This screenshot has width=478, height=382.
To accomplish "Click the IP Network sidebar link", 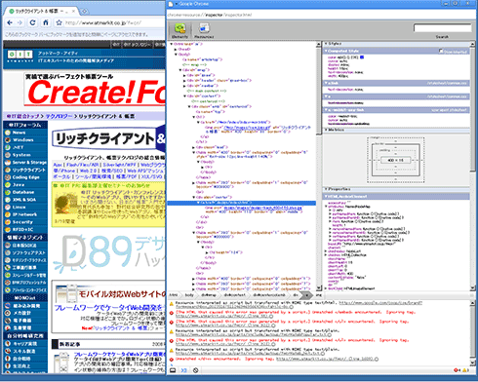I will [x=24, y=214].
